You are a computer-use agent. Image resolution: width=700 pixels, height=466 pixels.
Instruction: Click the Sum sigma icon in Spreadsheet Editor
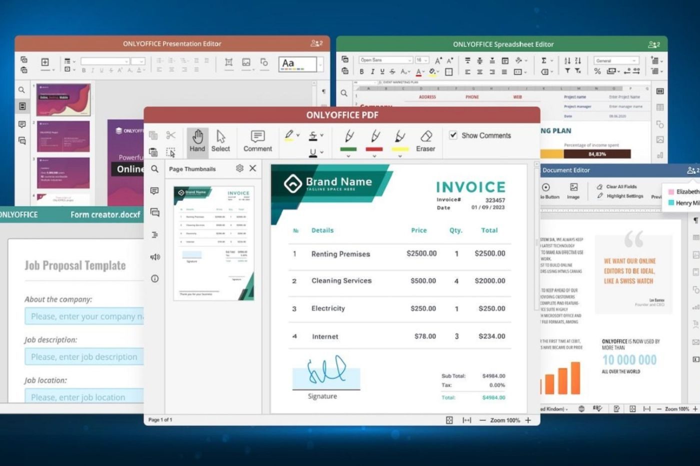544,60
